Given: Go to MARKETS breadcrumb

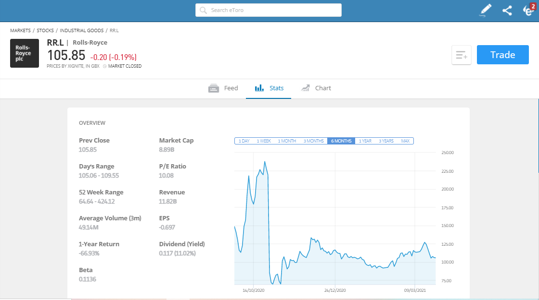Looking at the screenshot, I should pos(20,31).
